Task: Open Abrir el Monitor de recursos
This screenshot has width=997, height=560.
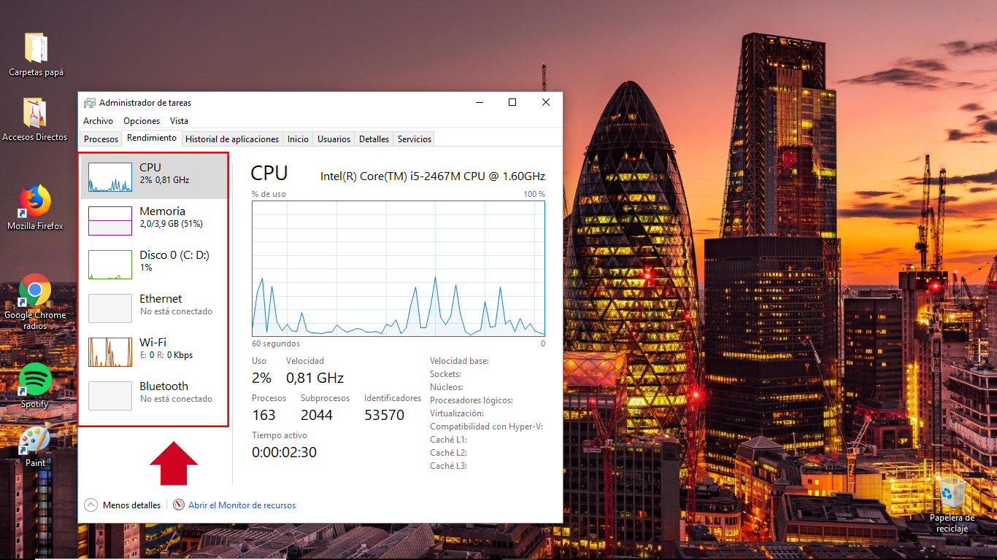Action: (242, 505)
